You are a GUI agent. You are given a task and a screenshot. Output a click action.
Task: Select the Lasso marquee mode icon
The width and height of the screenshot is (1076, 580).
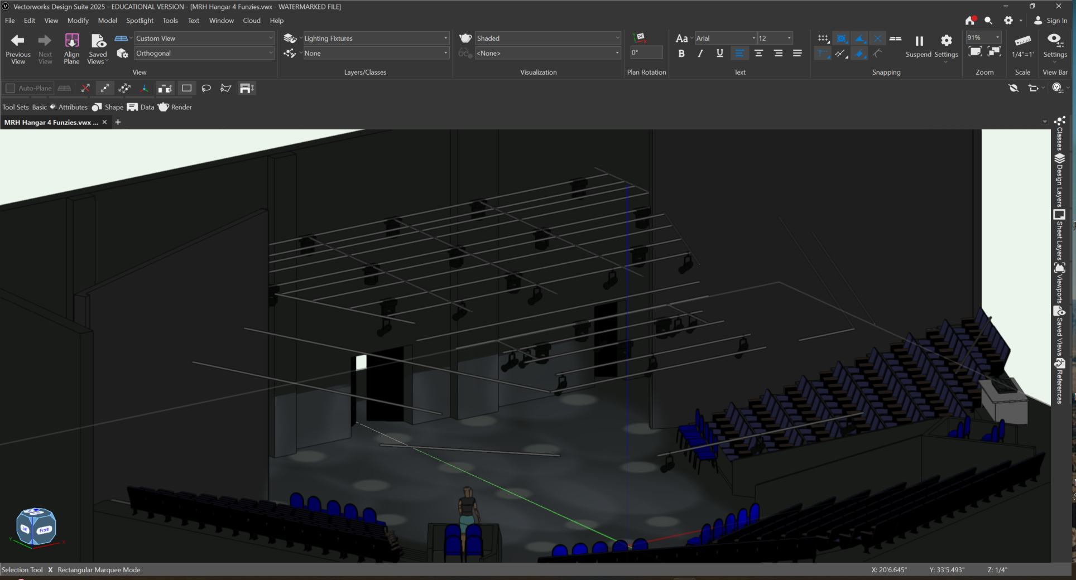coord(206,88)
